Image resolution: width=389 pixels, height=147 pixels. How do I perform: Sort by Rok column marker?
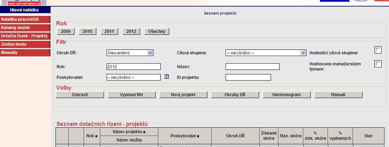(x=96, y=136)
